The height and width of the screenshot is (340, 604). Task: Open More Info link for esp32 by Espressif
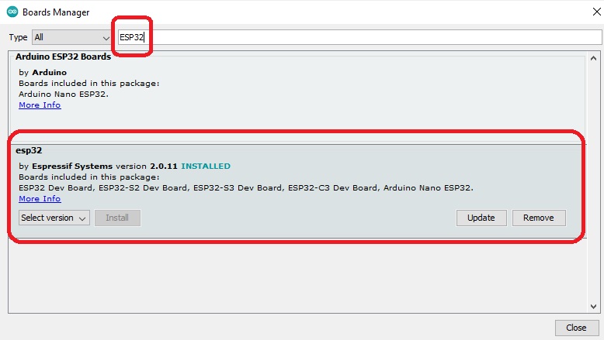click(40, 198)
